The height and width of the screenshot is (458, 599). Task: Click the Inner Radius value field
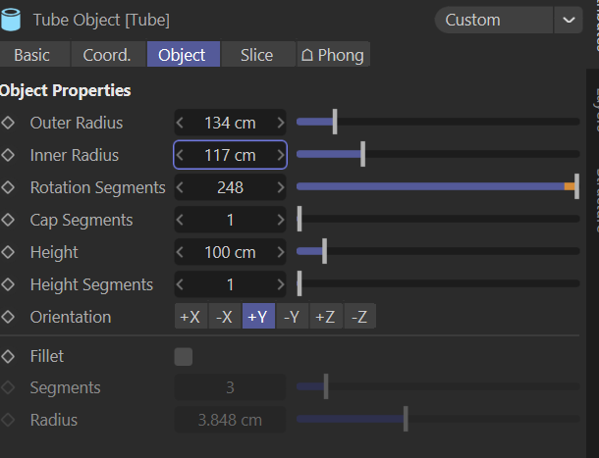[x=230, y=155]
